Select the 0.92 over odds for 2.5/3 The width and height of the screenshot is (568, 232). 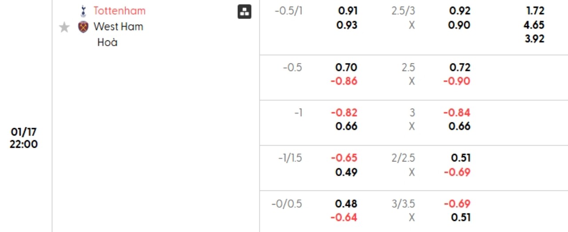point(459,11)
